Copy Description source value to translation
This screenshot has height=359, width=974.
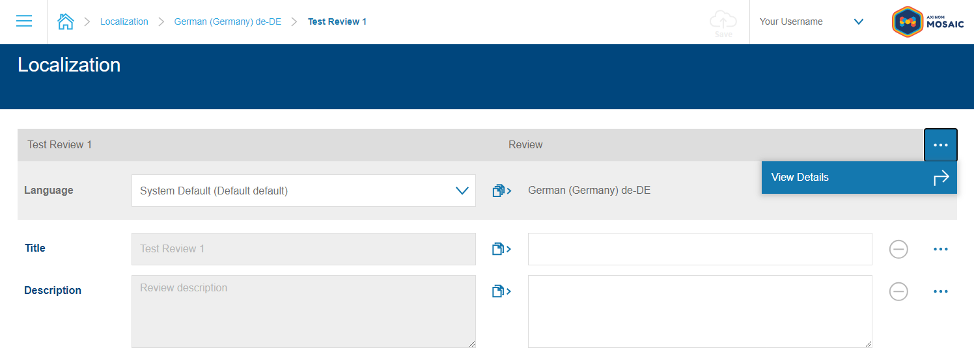[501, 291]
